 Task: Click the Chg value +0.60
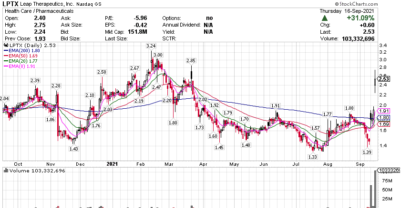[367, 25]
